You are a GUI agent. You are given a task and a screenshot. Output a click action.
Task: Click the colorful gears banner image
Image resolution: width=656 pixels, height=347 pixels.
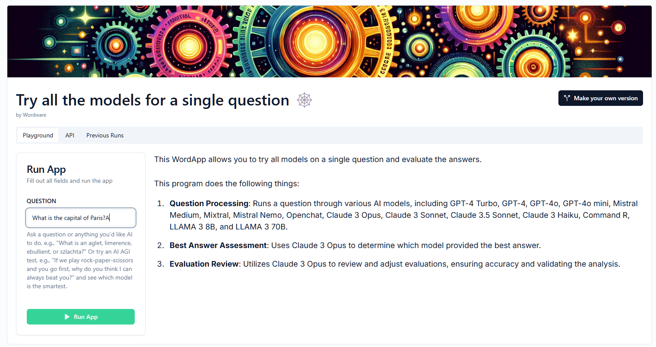click(x=328, y=41)
